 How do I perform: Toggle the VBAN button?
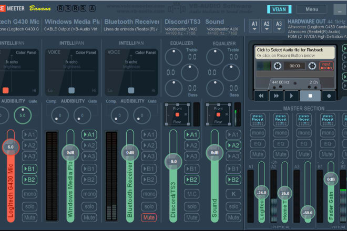click(x=279, y=9)
